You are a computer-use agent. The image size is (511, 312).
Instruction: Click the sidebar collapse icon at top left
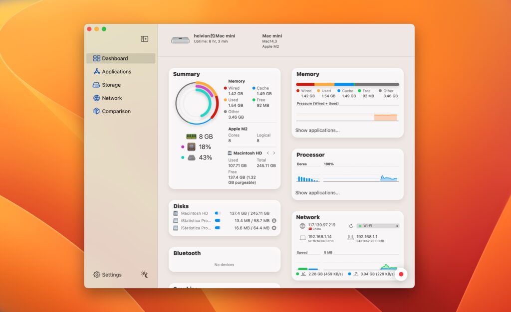pos(144,38)
